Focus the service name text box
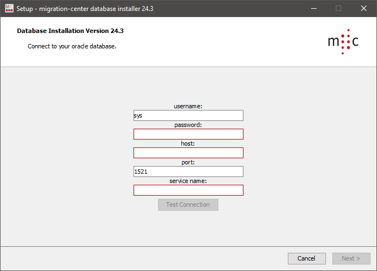The width and height of the screenshot is (377, 271). [188, 190]
